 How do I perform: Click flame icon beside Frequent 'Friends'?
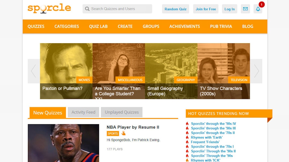point(187,142)
